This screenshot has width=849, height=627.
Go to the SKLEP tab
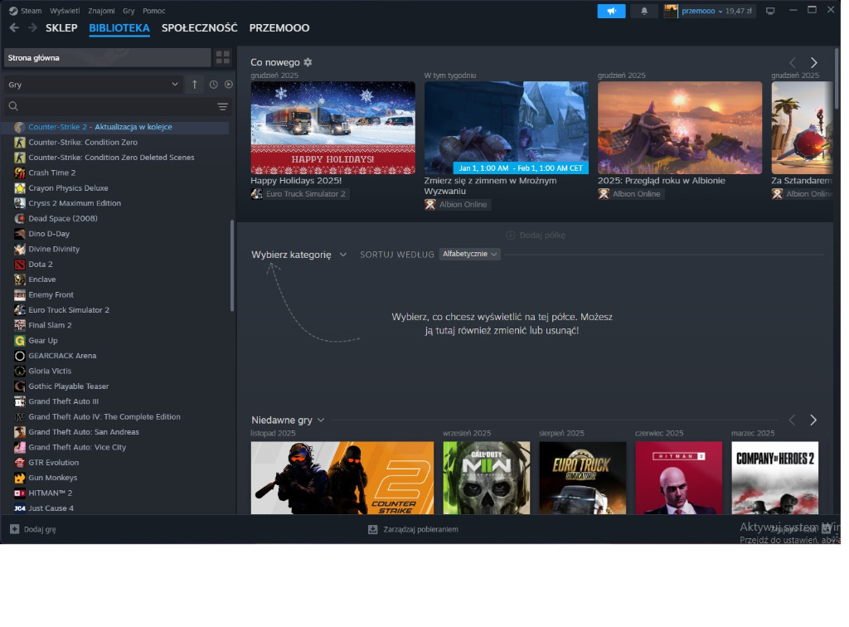(61, 27)
